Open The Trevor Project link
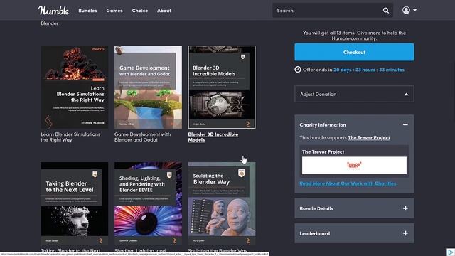 click(x=369, y=137)
